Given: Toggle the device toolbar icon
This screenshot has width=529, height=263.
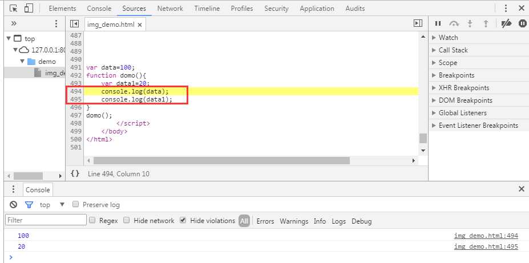Looking at the screenshot, I should tap(29, 8).
